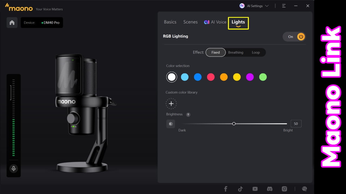Viewport: 346px width, 194px height.
Task: Add a custom color to library
Action: point(171,103)
